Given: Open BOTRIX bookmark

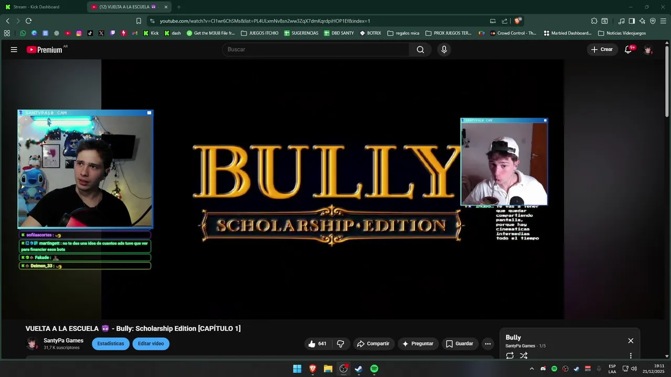Looking at the screenshot, I should coord(370,33).
